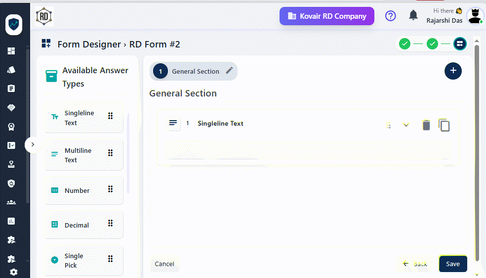Click the Singleline Text answer input field
Viewport: 486px width, 278px height.
click(x=308, y=150)
